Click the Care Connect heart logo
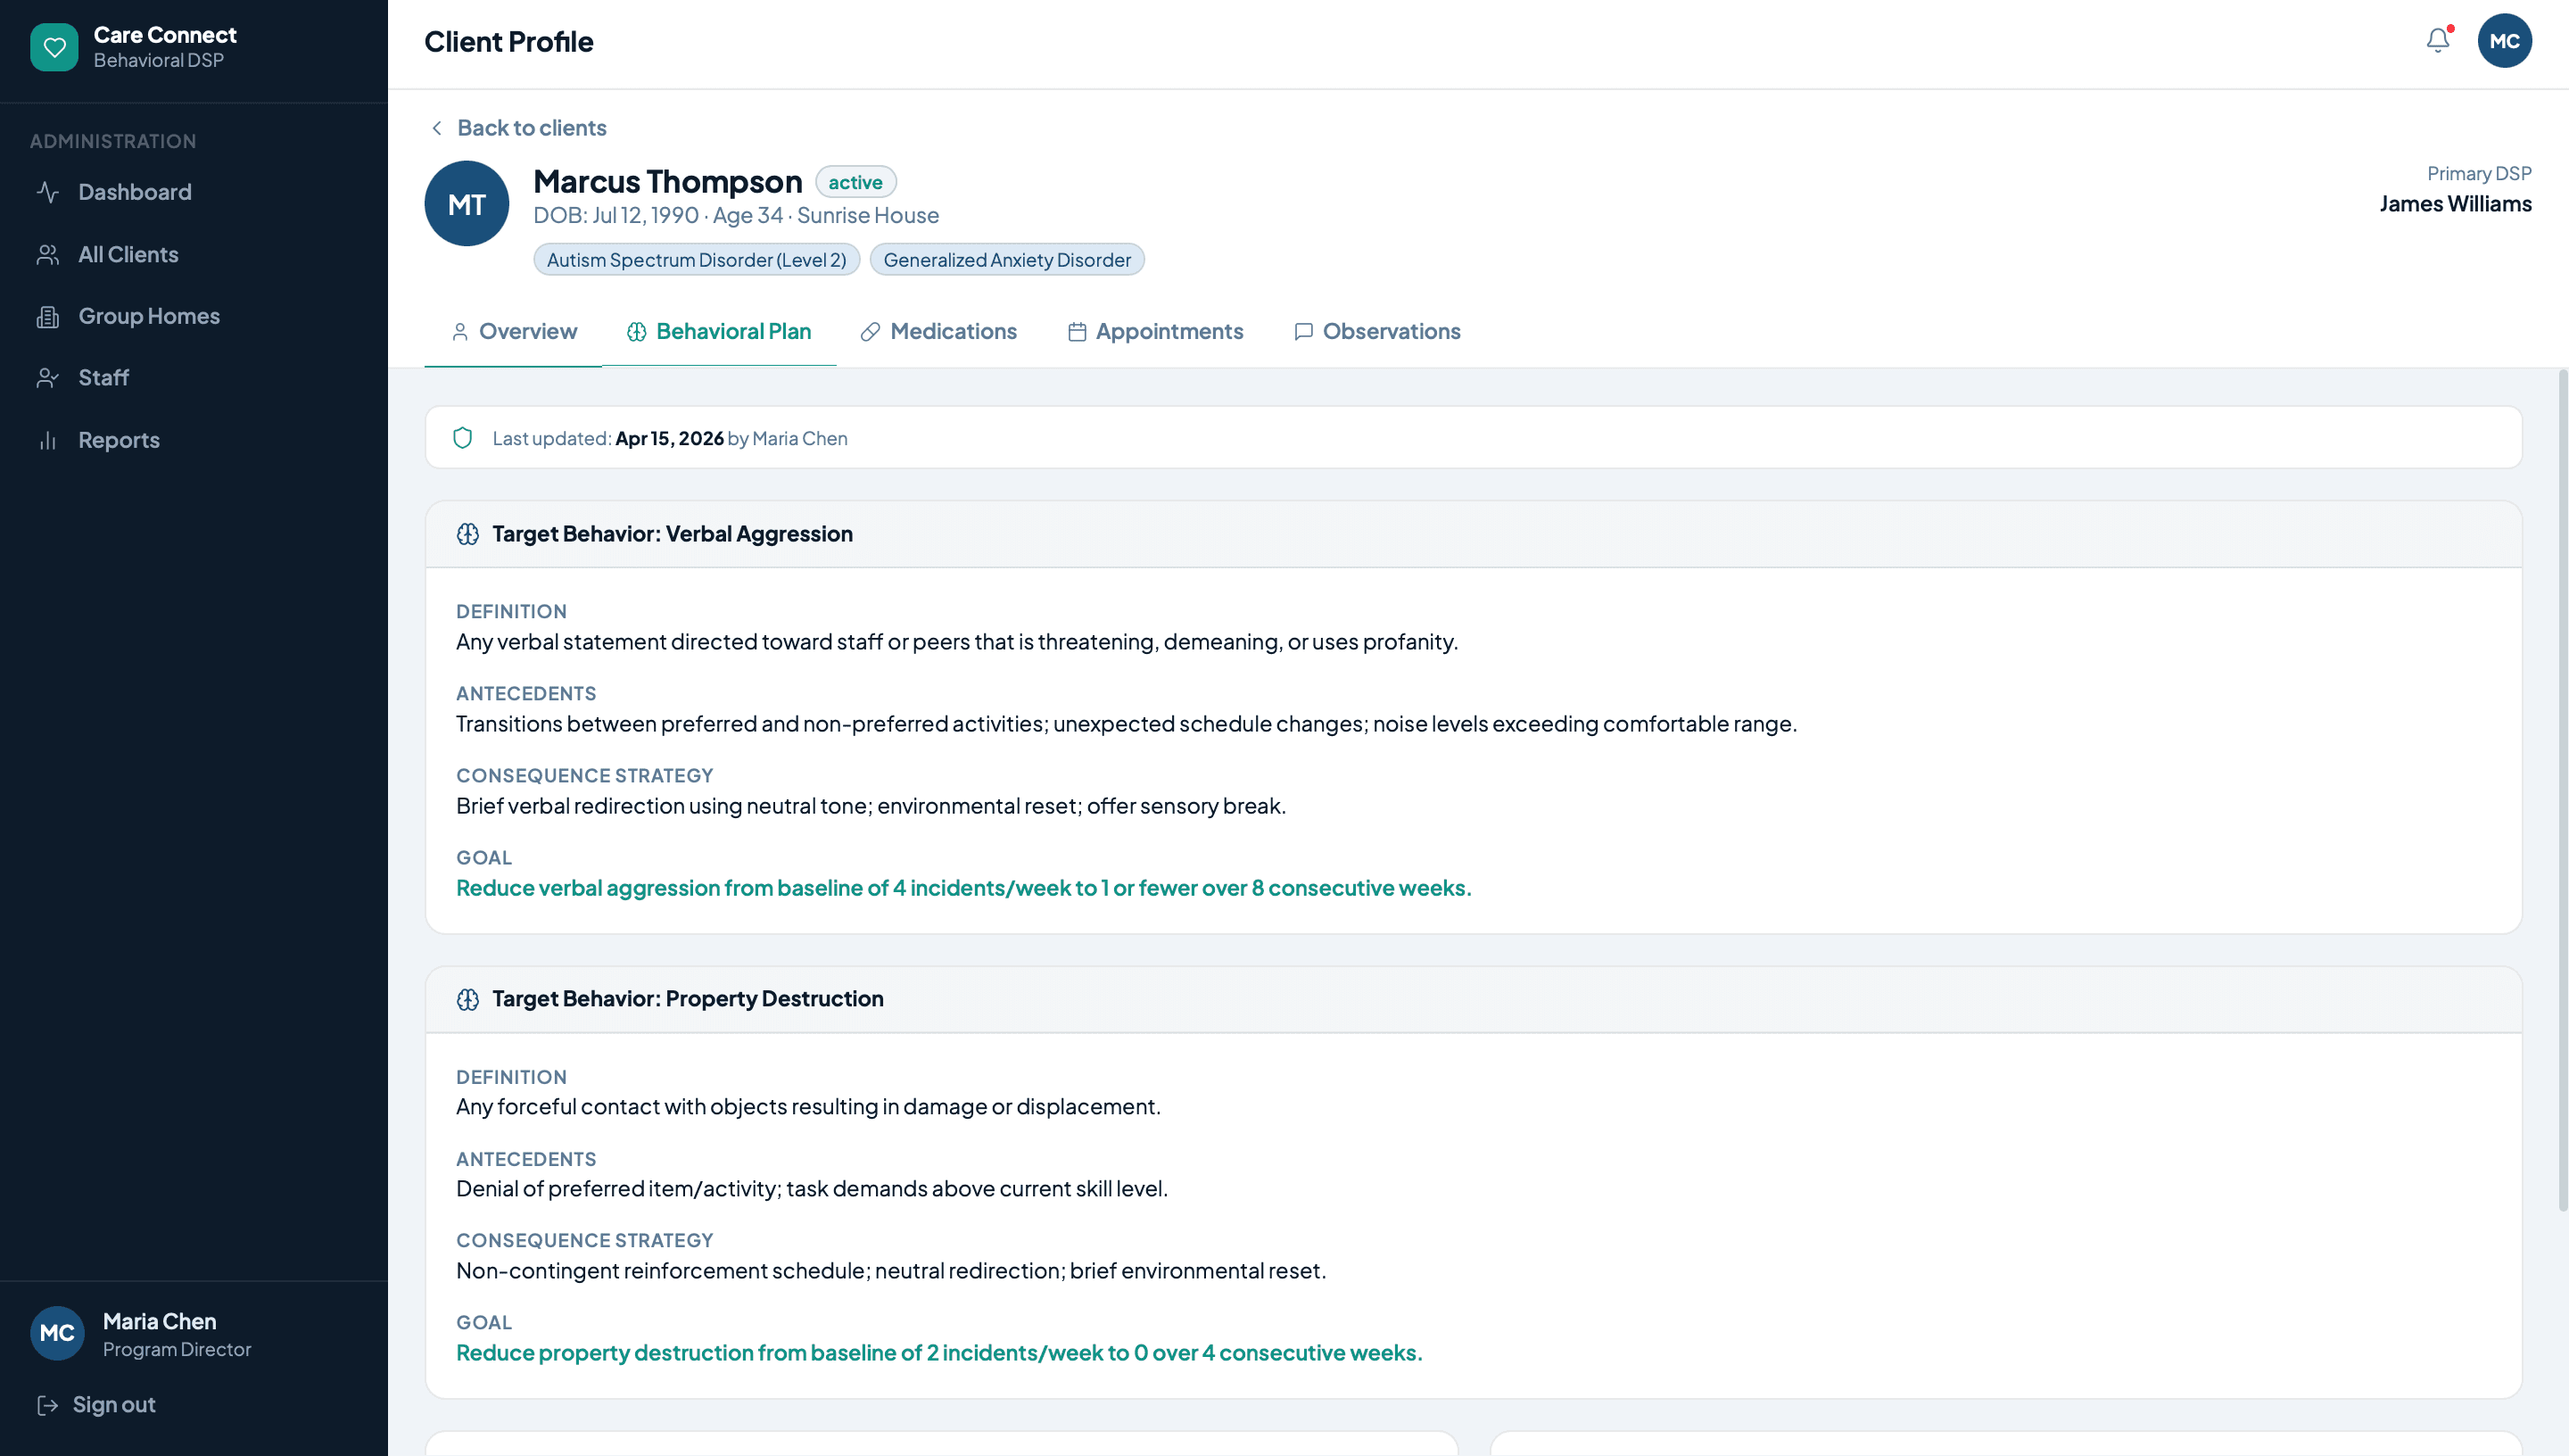The width and height of the screenshot is (2569, 1456). click(x=54, y=47)
